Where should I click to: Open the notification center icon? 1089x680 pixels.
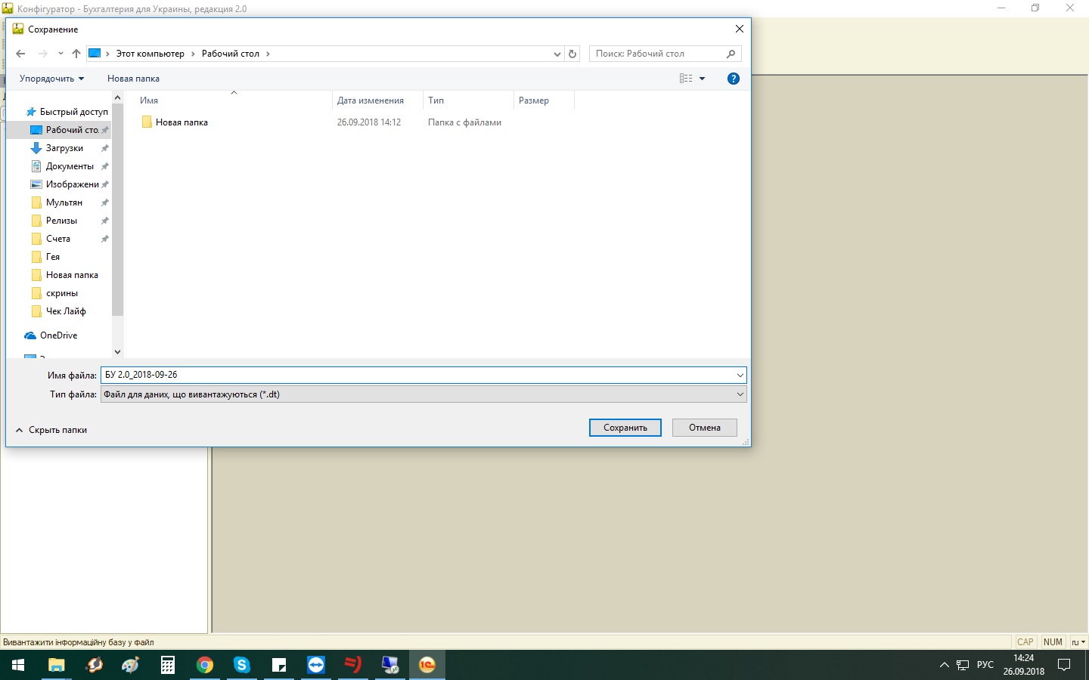pyautogui.click(x=1064, y=665)
